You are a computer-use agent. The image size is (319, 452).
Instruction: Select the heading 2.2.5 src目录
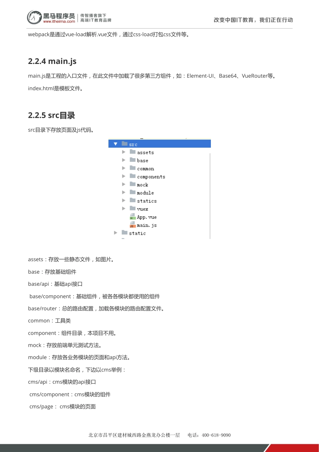[51, 115]
